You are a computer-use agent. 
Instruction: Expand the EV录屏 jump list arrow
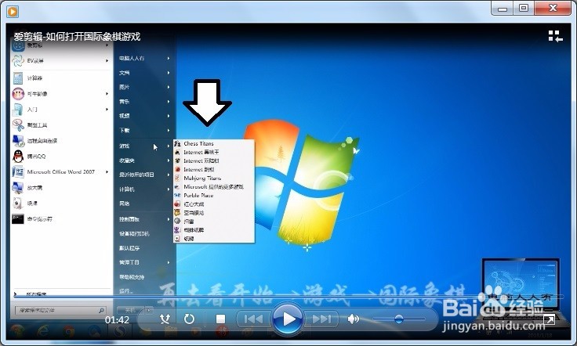[x=107, y=60]
